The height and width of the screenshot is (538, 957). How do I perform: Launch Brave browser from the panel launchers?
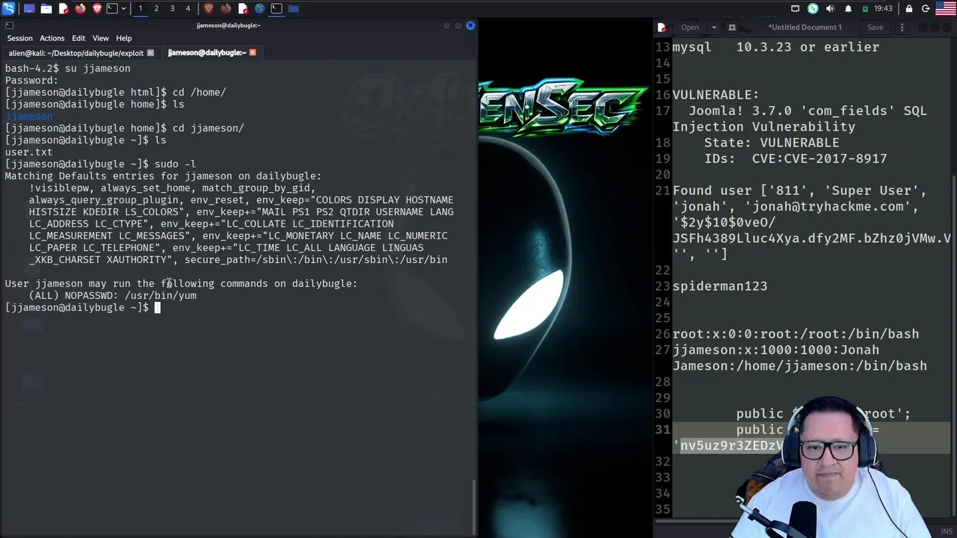[x=98, y=8]
